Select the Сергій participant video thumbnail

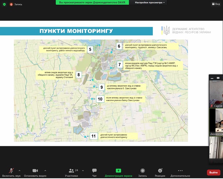pos(216,94)
